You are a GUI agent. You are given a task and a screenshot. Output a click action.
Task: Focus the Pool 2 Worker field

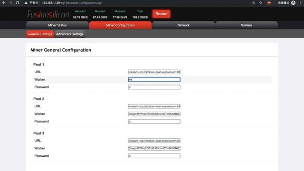coord(154,114)
